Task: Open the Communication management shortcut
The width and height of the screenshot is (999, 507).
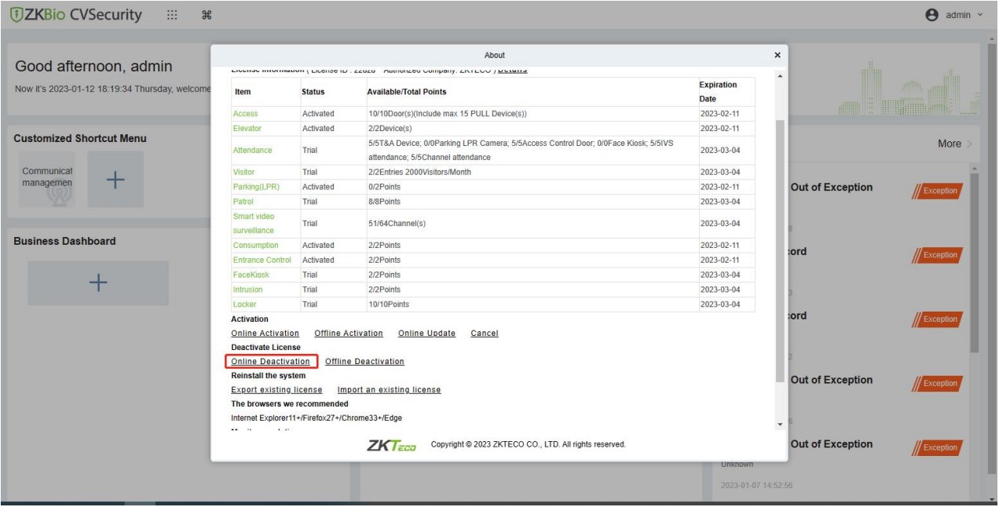Action: [47, 180]
